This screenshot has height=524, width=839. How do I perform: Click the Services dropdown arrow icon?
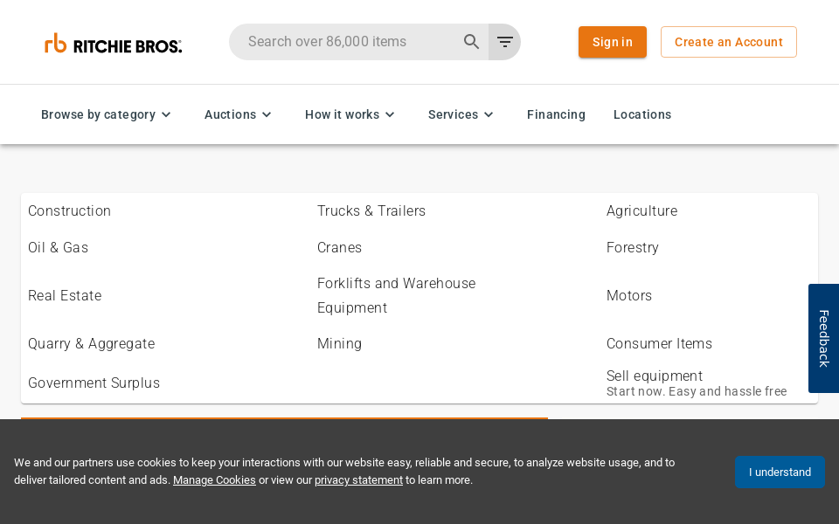[x=489, y=114]
